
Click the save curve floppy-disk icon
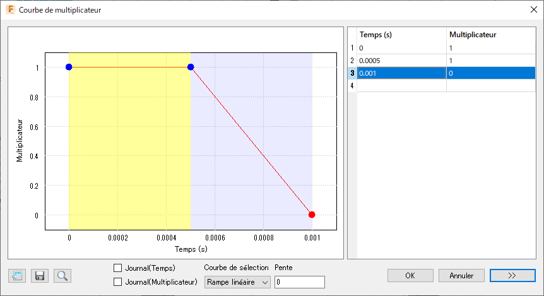click(x=40, y=276)
